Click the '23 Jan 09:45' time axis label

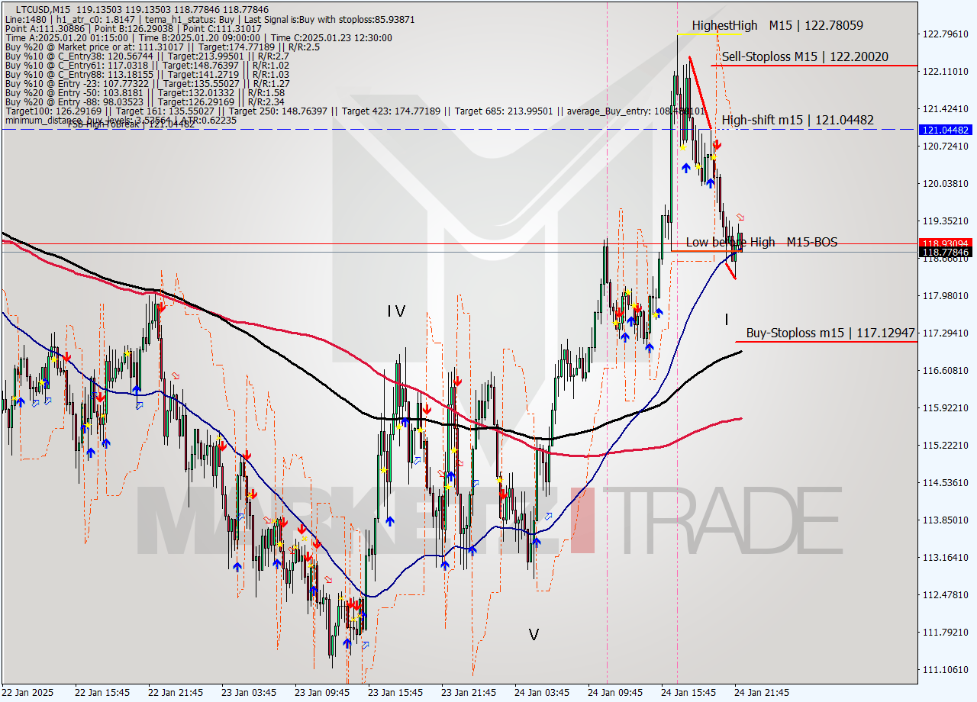tap(322, 692)
